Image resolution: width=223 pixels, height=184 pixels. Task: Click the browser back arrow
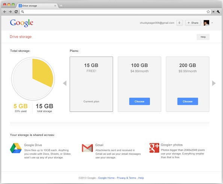5,12
